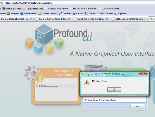155x117 pixels.
Task: Close the Quick_Reference_Cards tab
Action: pos(107,19)
